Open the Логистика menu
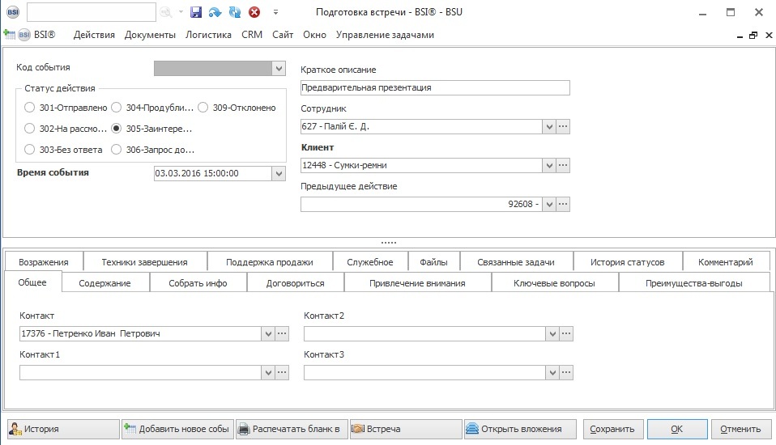Image resolution: width=776 pixels, height=445 pixels. 208,35
